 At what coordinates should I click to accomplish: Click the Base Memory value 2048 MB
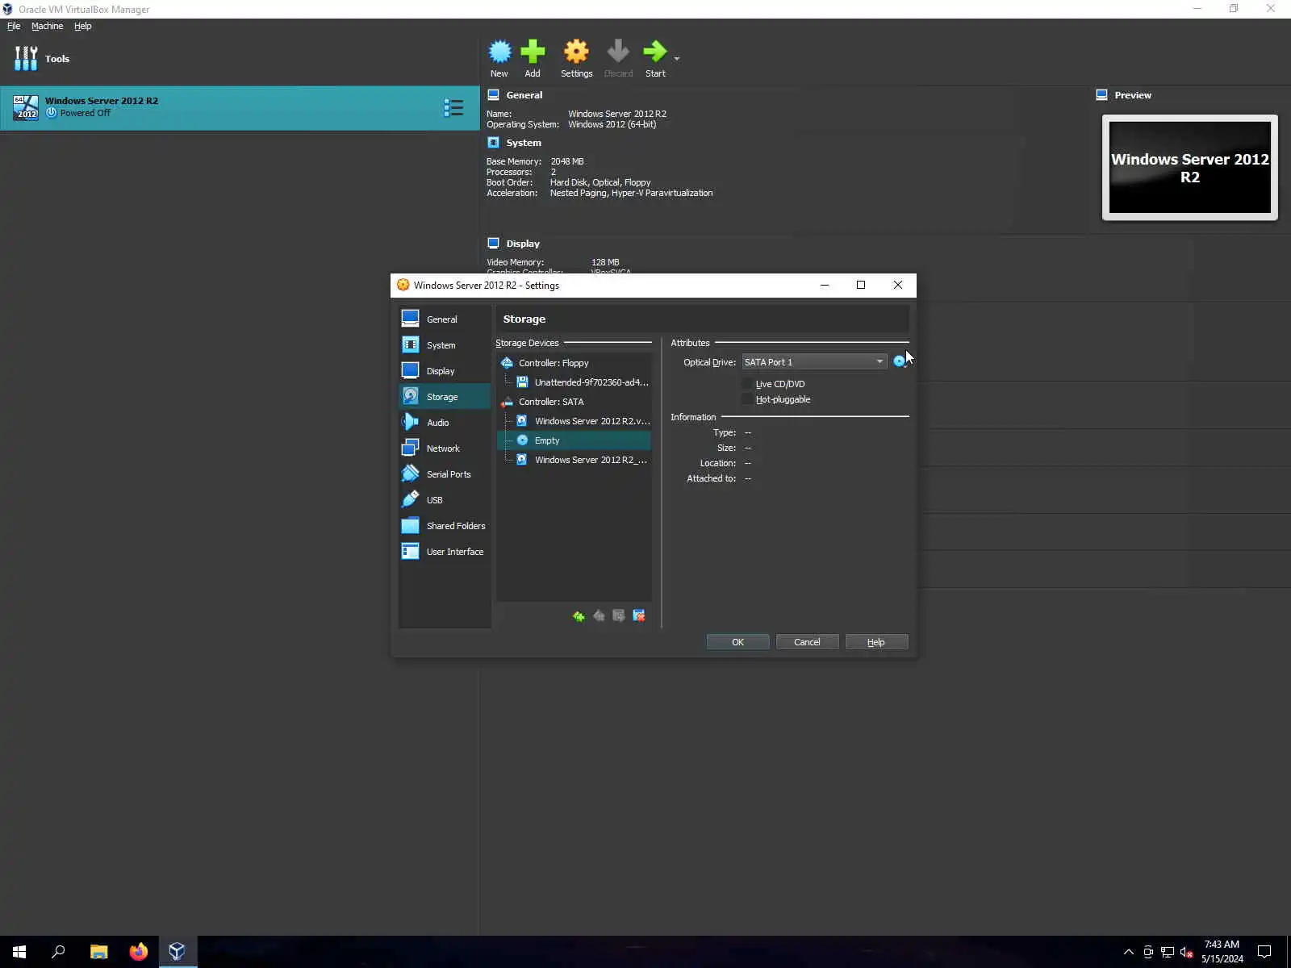tap(567, 161)
